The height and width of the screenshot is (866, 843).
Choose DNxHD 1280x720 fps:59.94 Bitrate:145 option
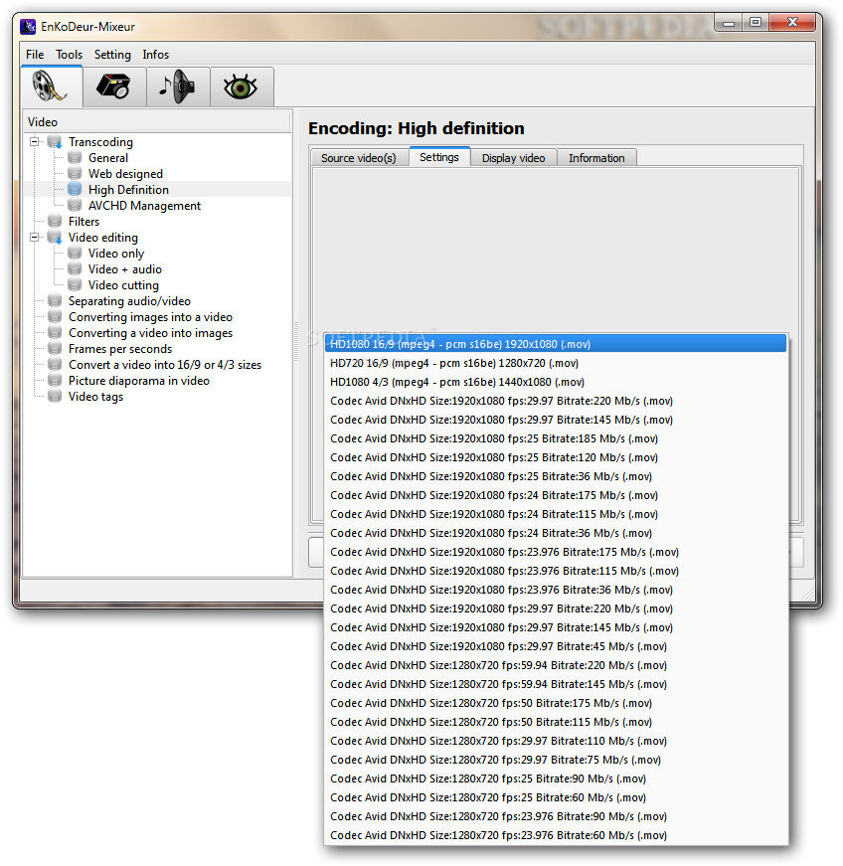556,684
